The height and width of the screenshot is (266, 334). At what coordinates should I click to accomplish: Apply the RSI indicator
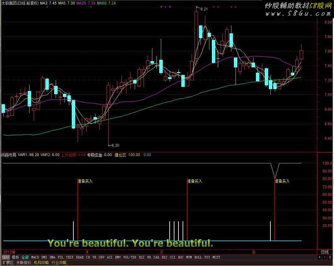tap(142, 257)
